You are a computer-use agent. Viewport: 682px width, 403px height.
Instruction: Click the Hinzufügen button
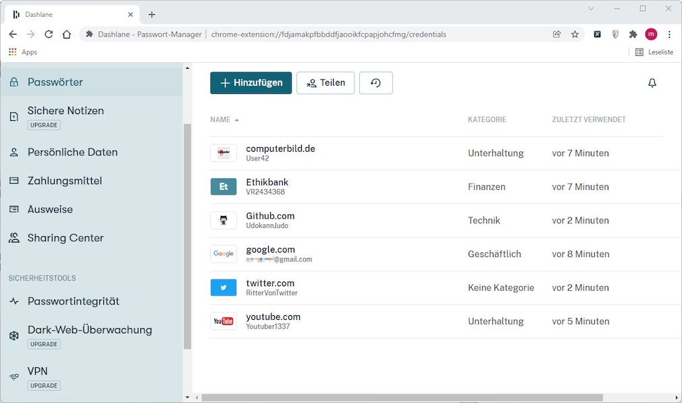point(251,82)
